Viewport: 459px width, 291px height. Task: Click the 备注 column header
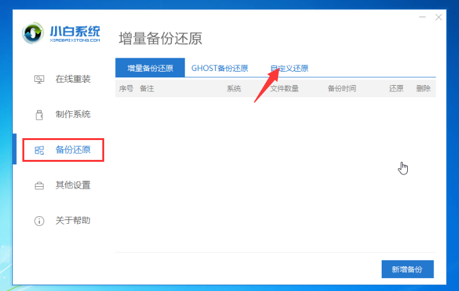pos(147,88)
